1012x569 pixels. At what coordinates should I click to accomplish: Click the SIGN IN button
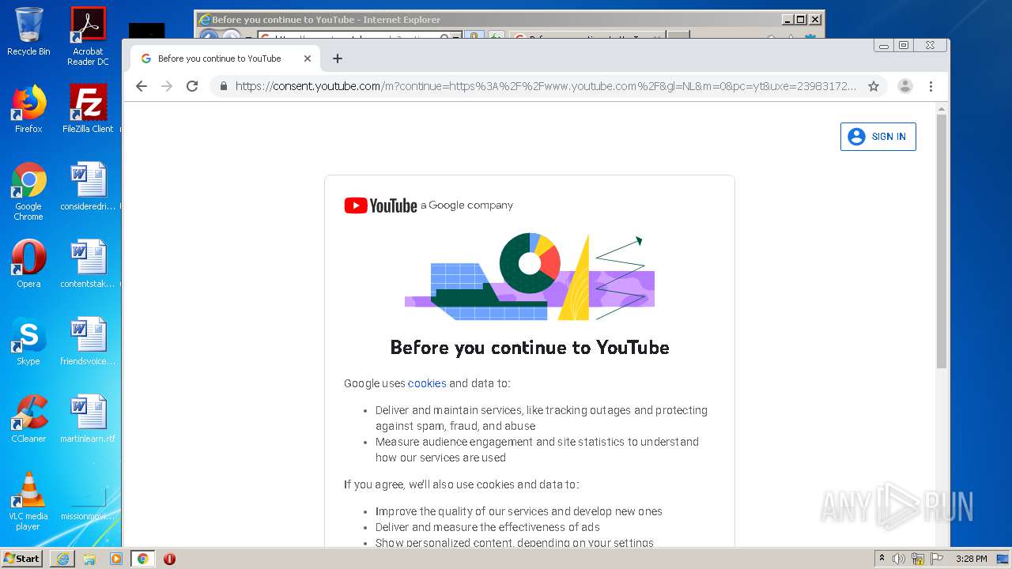[x=878, y=137]
